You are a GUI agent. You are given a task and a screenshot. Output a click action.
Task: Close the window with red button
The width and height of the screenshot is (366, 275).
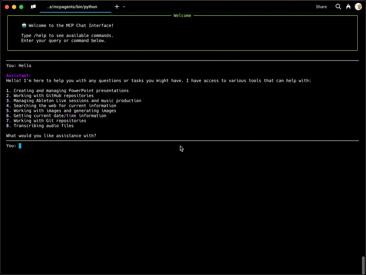(7, 7)
